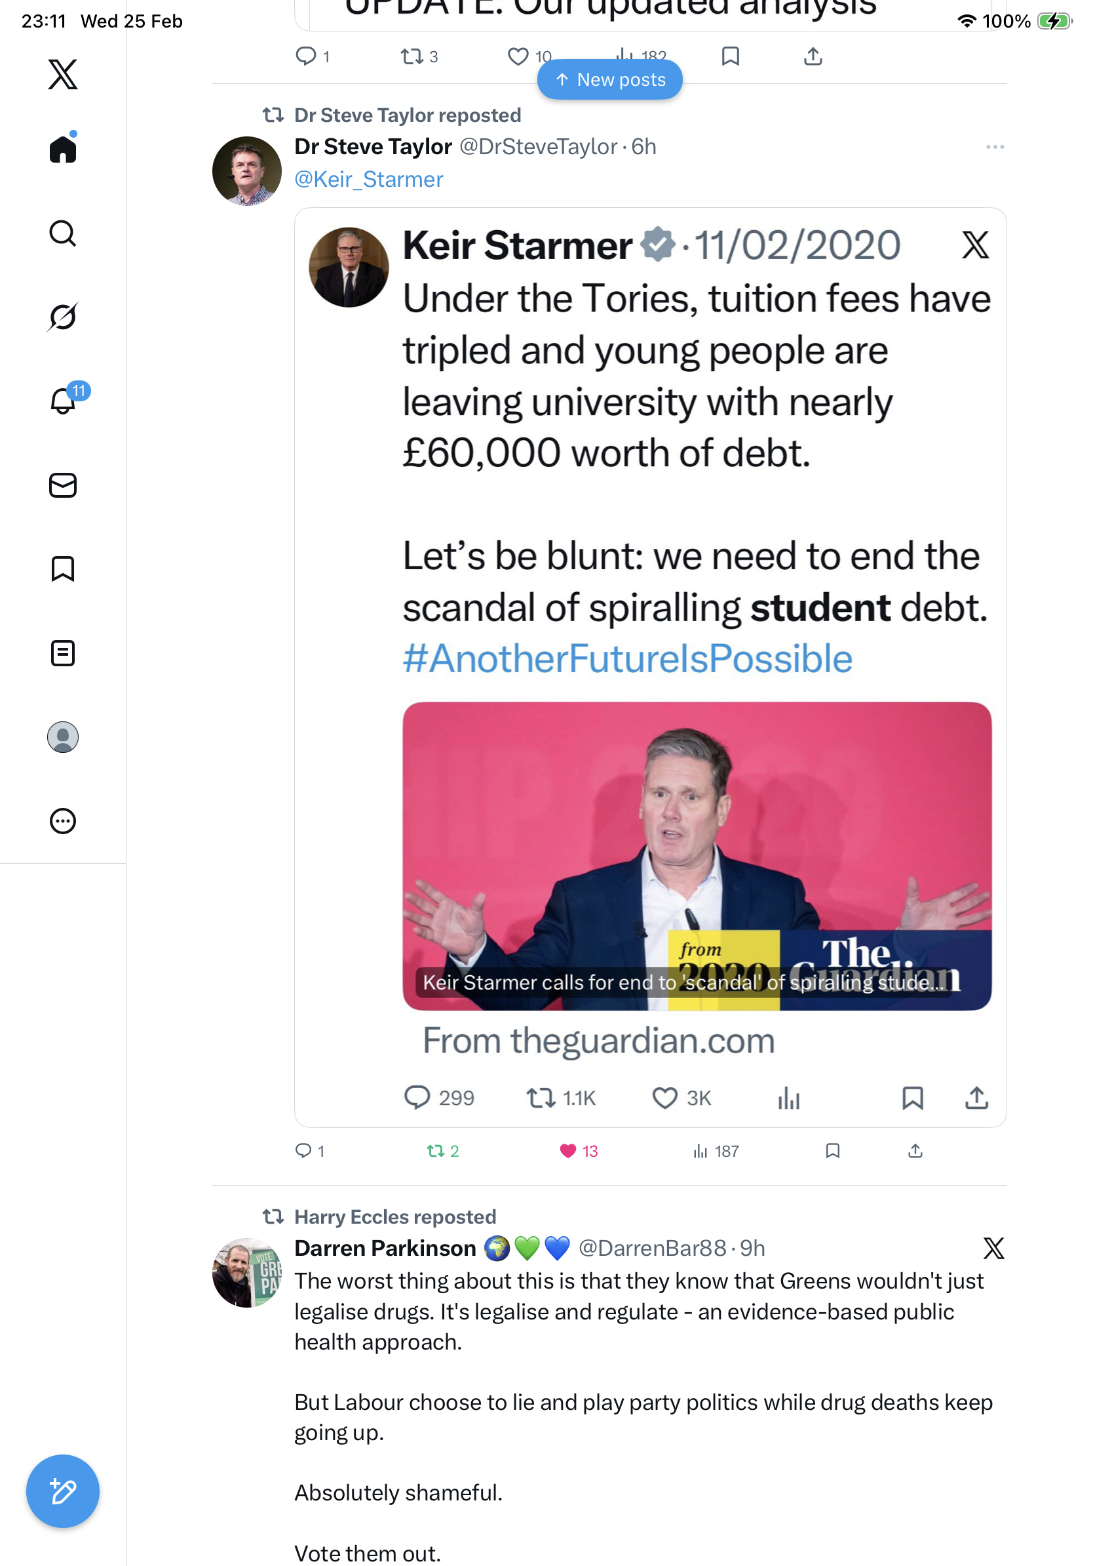Image resolution: width=1093 pixels, height=1566 pixels.
Task: Open Grok options on Darren Parkinson's post
Action: pyautogui.click(x=993, y=1248)
